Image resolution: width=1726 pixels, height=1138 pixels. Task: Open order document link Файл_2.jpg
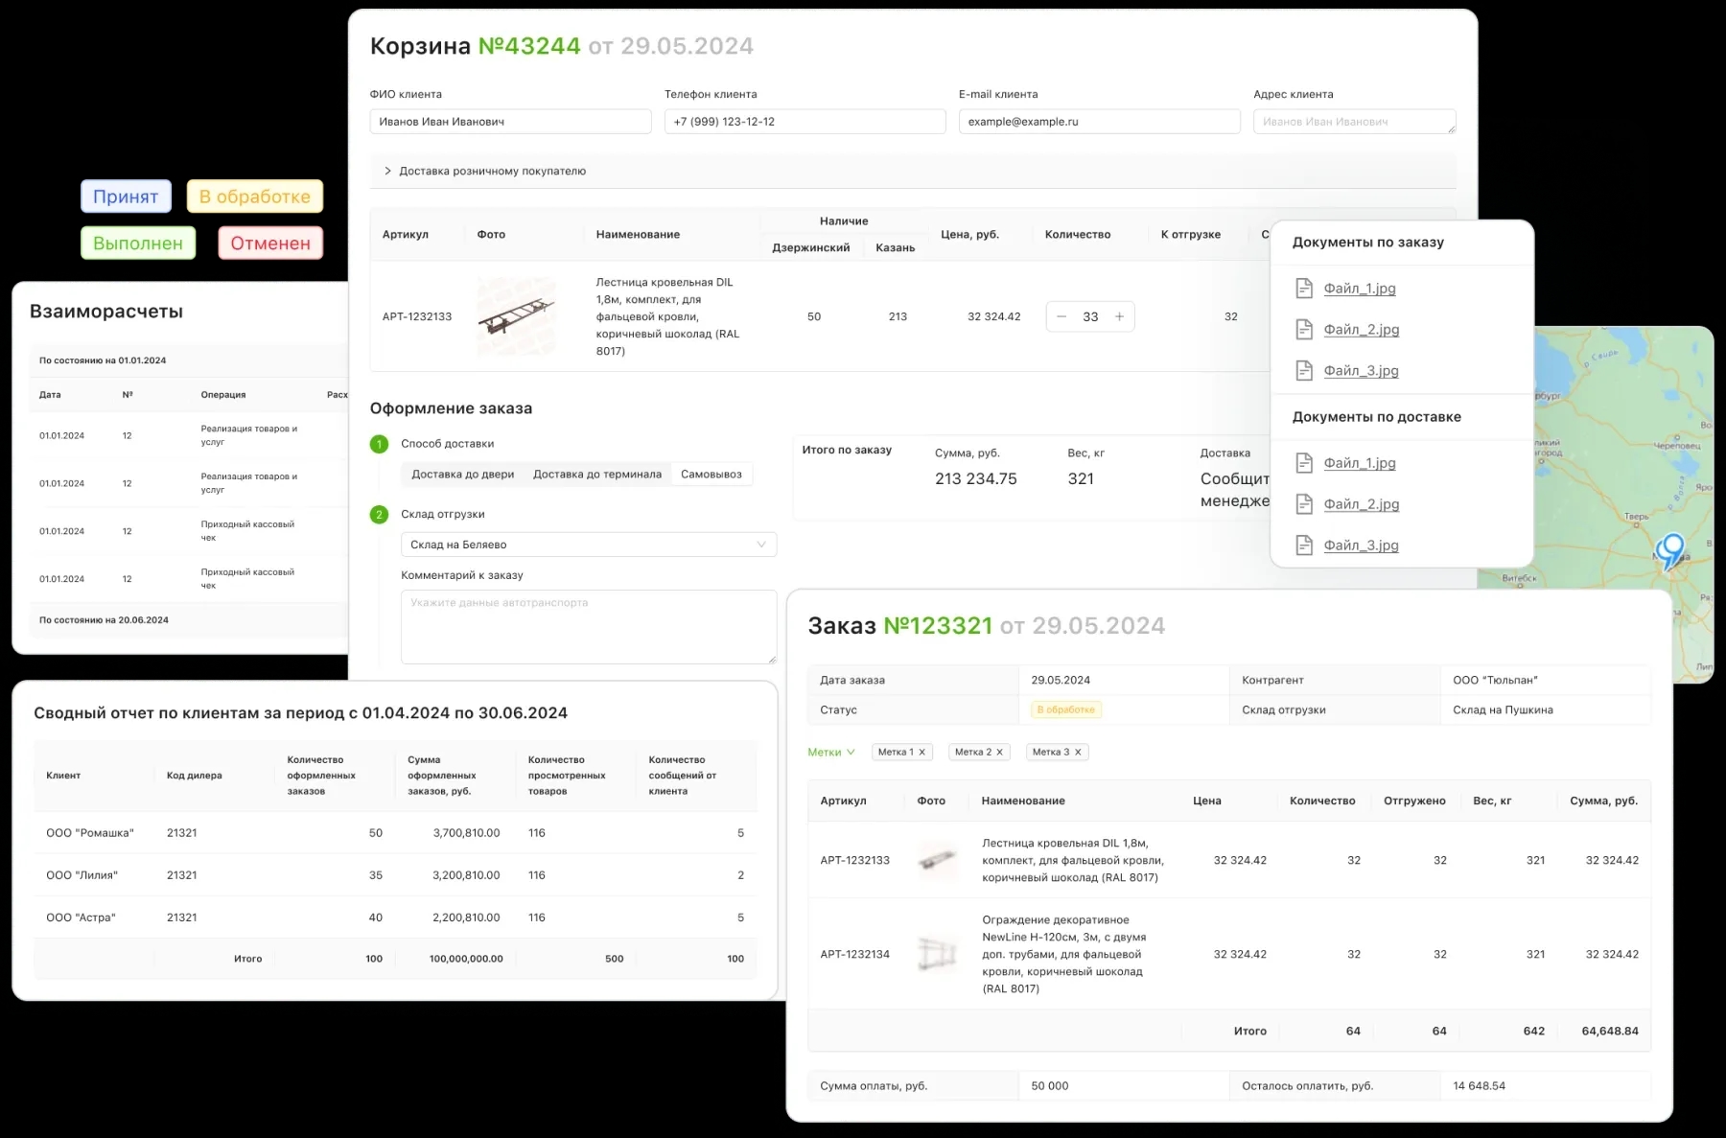click(x=1362, y=330)
